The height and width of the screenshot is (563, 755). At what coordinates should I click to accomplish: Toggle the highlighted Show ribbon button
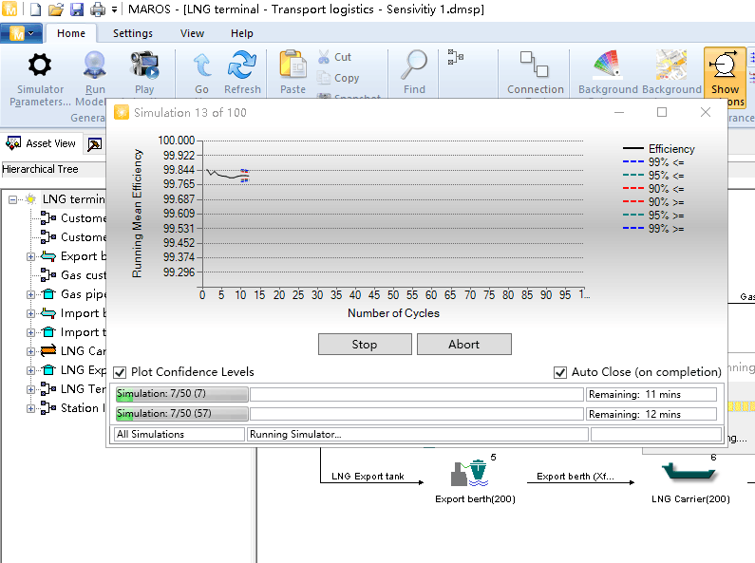click(x=725, y=77)
